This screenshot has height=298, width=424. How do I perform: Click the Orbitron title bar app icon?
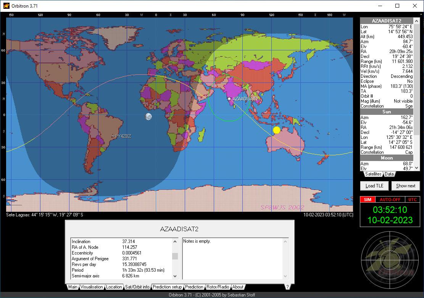pyautogui.click(x=6, y=6)
